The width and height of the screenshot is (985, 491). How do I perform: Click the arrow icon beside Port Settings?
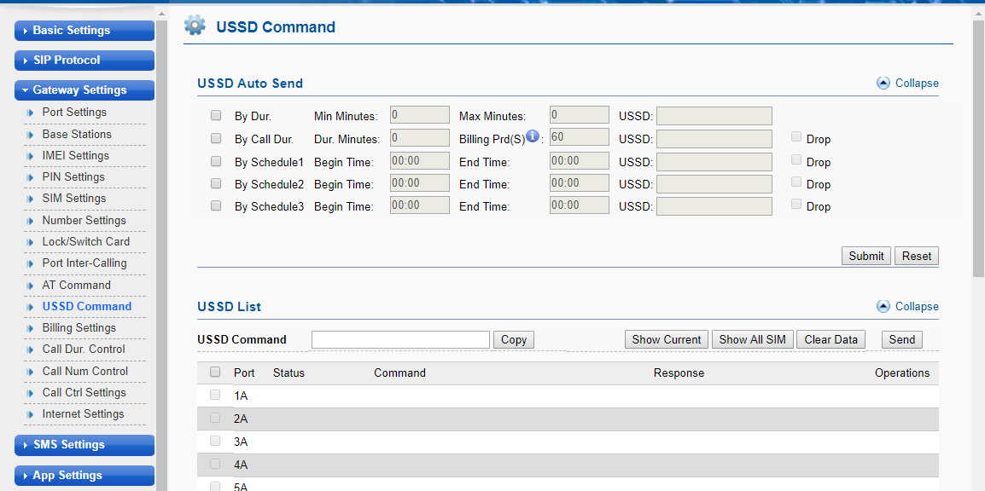pyautogui.click(x=31, y=113)
